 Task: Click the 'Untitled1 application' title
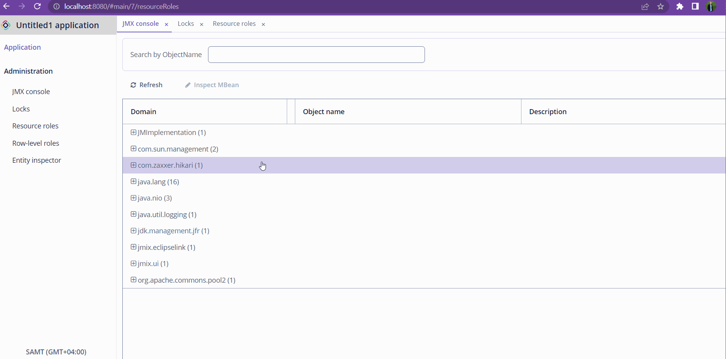click(x=58, y=25)
